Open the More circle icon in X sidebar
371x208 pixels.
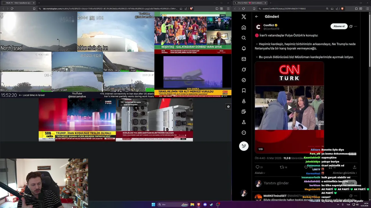pos(244,133)
